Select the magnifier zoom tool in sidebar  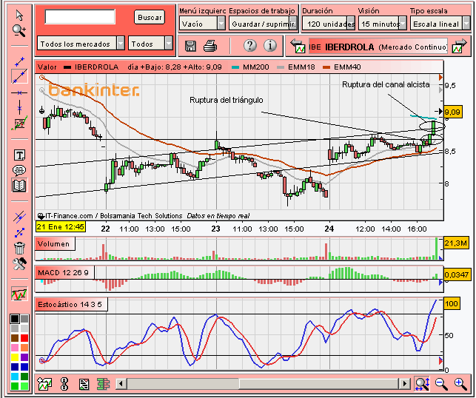click(19, 30)
